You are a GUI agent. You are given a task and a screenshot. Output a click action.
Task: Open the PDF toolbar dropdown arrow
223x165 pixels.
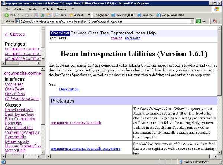click(219, 21)
